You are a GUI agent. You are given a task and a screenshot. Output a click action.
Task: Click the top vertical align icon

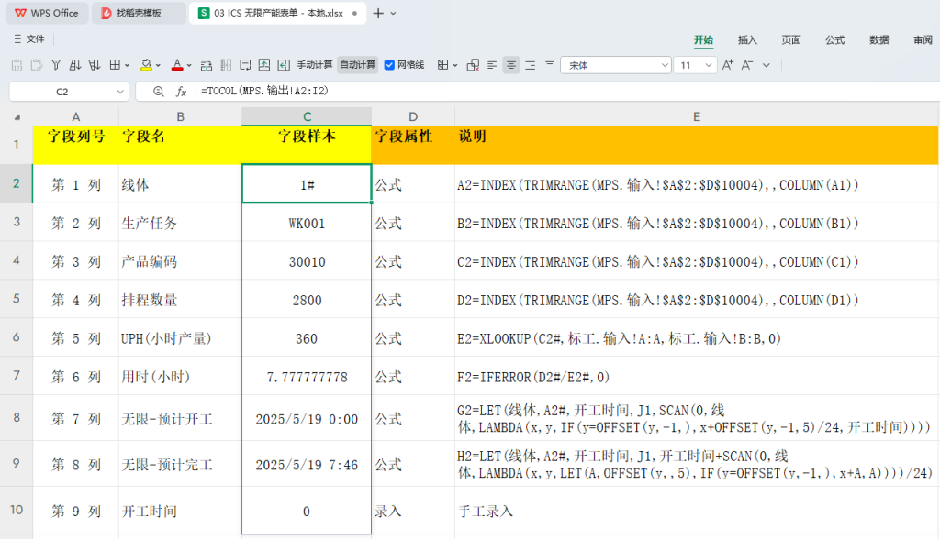pos(550,63)
